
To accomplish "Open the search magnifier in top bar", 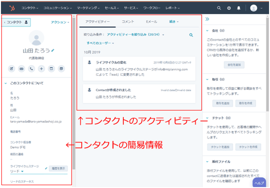I will (219, 8).
